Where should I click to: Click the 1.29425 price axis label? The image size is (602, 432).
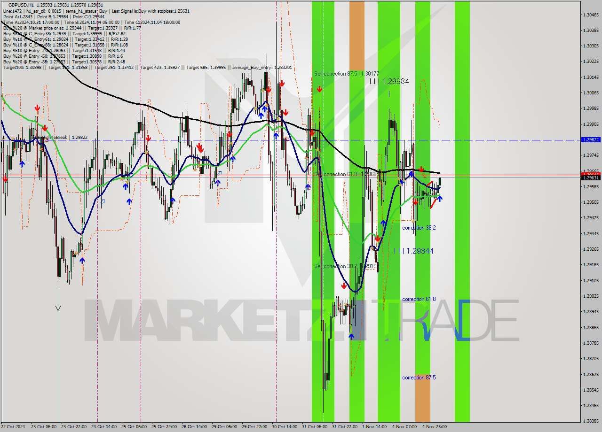pos(591,217)
